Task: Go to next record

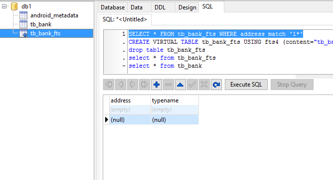Action: coord(133,85)
